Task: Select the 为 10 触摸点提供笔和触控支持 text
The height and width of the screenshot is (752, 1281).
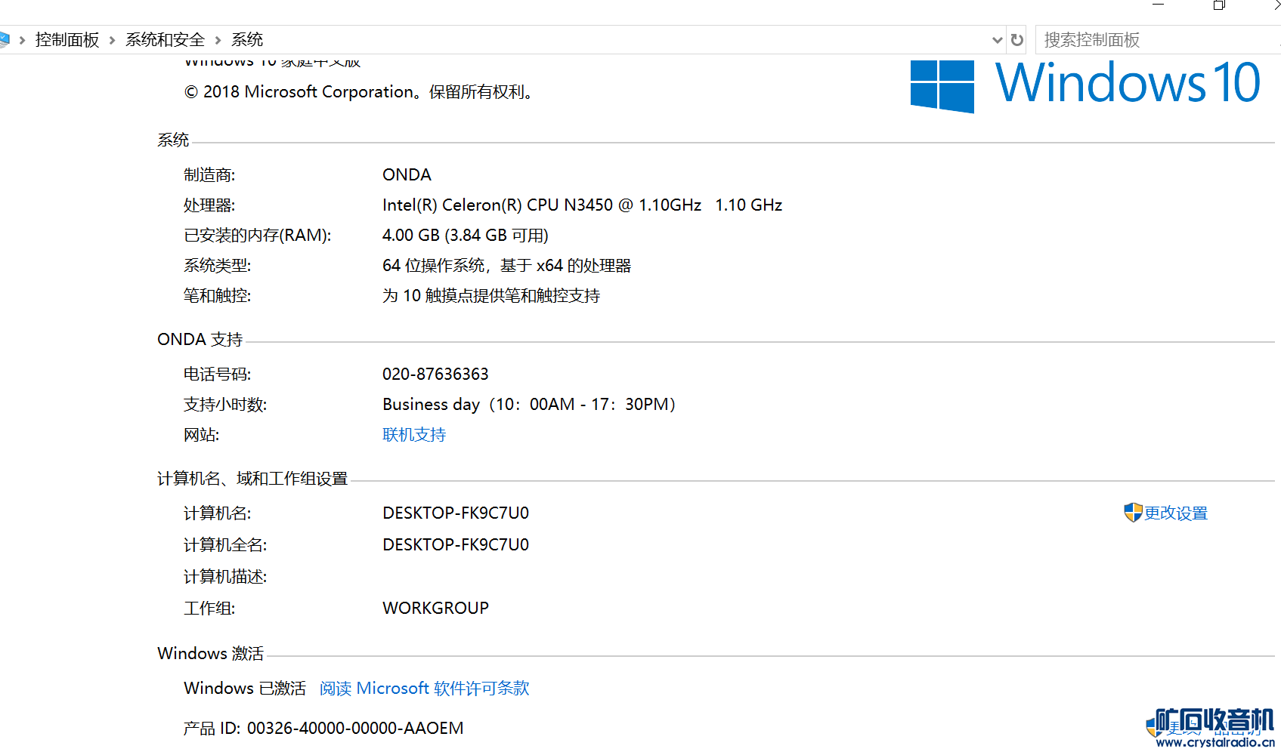Action: tap(491, 296)
